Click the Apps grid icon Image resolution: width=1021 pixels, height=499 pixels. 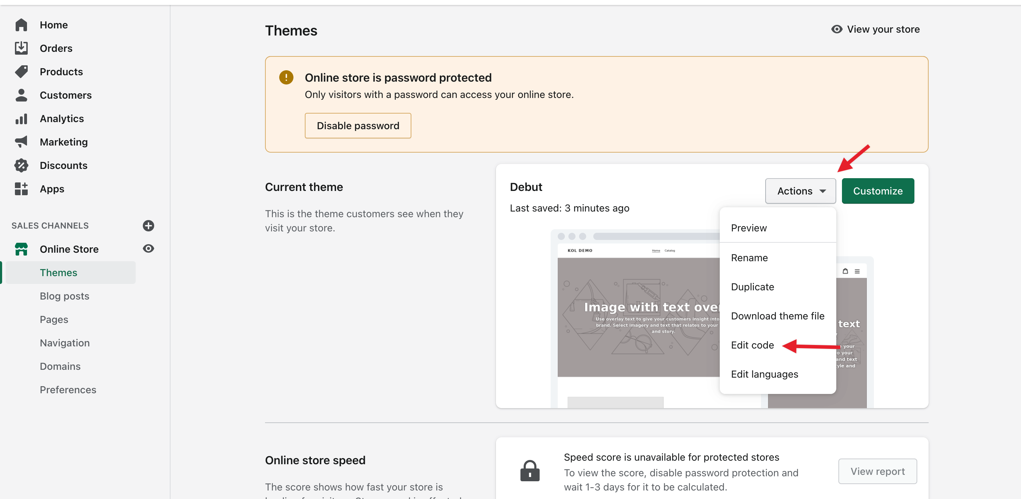(21, 189)
